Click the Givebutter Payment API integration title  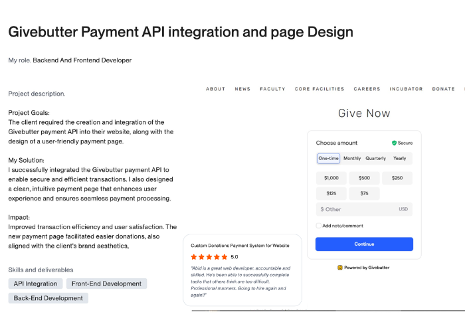point(181,32)
